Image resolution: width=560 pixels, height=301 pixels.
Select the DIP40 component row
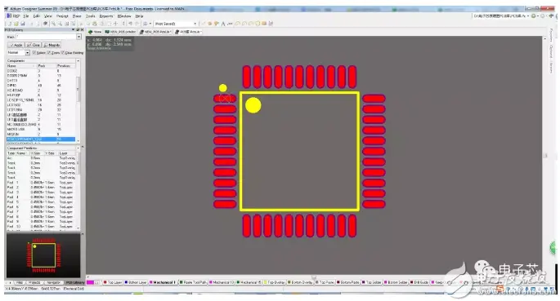41,86
